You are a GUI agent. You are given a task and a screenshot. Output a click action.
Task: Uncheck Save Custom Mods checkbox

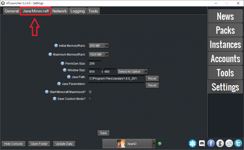point(90,99)
